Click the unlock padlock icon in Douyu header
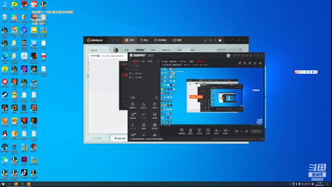Screen dimensions: 332x187 pyautogui.click(x=244, y=63)
